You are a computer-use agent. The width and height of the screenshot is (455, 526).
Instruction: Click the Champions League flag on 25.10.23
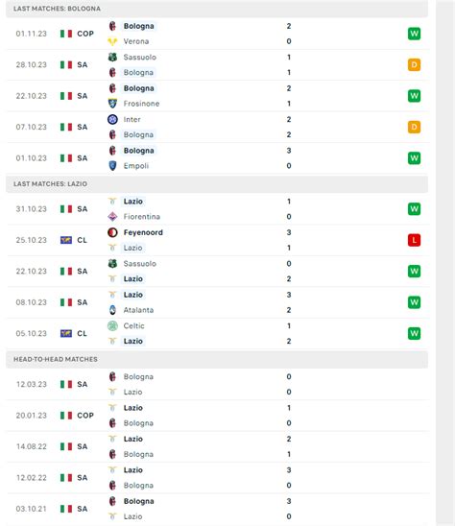coord(66,240)
